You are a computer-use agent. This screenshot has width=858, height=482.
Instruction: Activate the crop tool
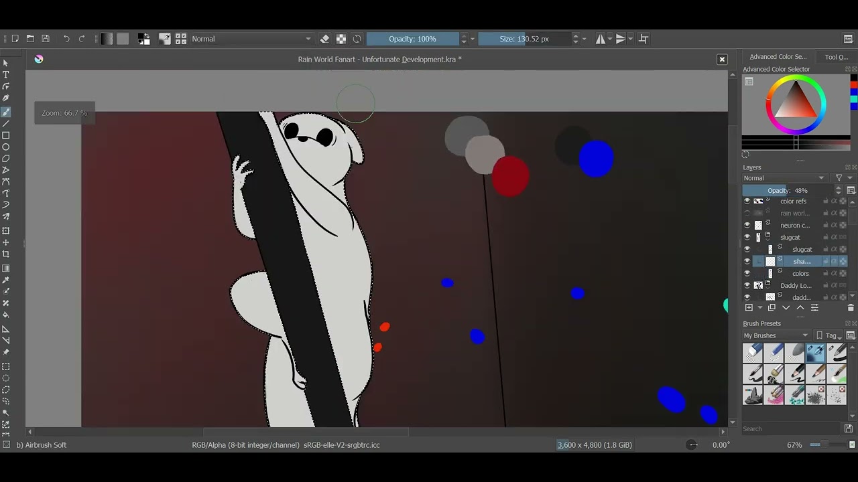click(x=6, y=254)
